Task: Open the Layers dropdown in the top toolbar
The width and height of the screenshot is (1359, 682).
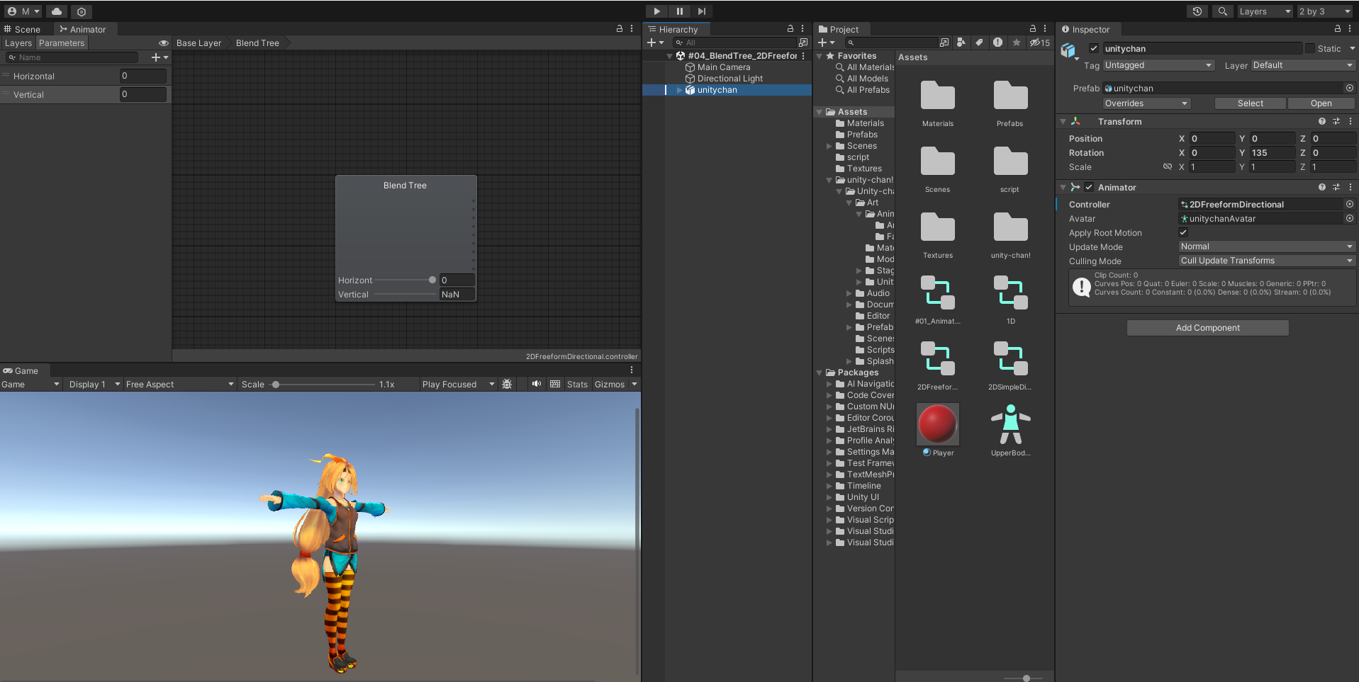Action: (1265, 11)
